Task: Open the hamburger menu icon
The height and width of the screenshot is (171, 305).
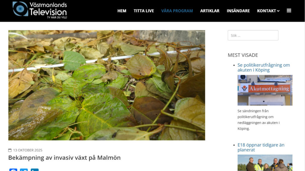Action: (289, 11)
